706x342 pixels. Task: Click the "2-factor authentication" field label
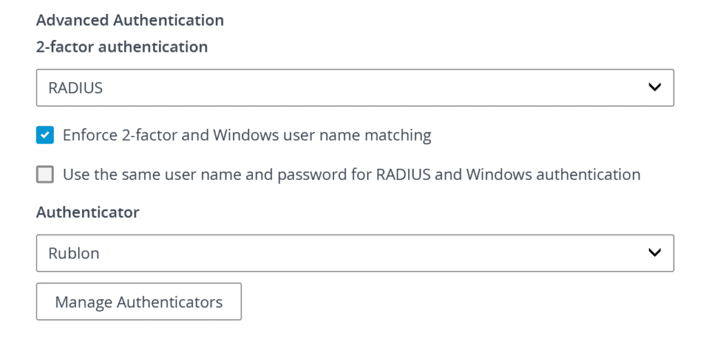(121, 47)
